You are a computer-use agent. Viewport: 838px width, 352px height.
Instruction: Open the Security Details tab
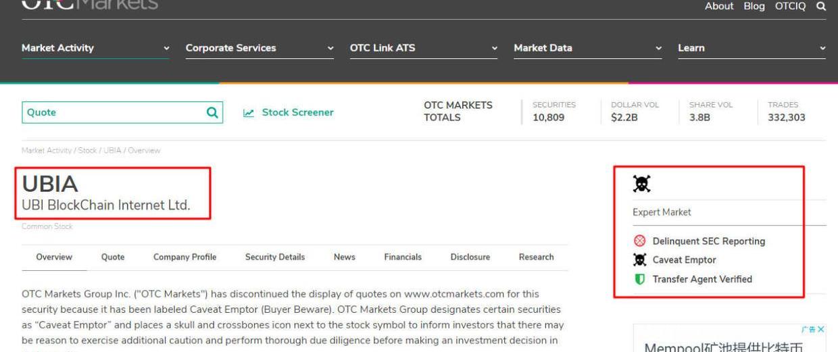coord(275,257)
